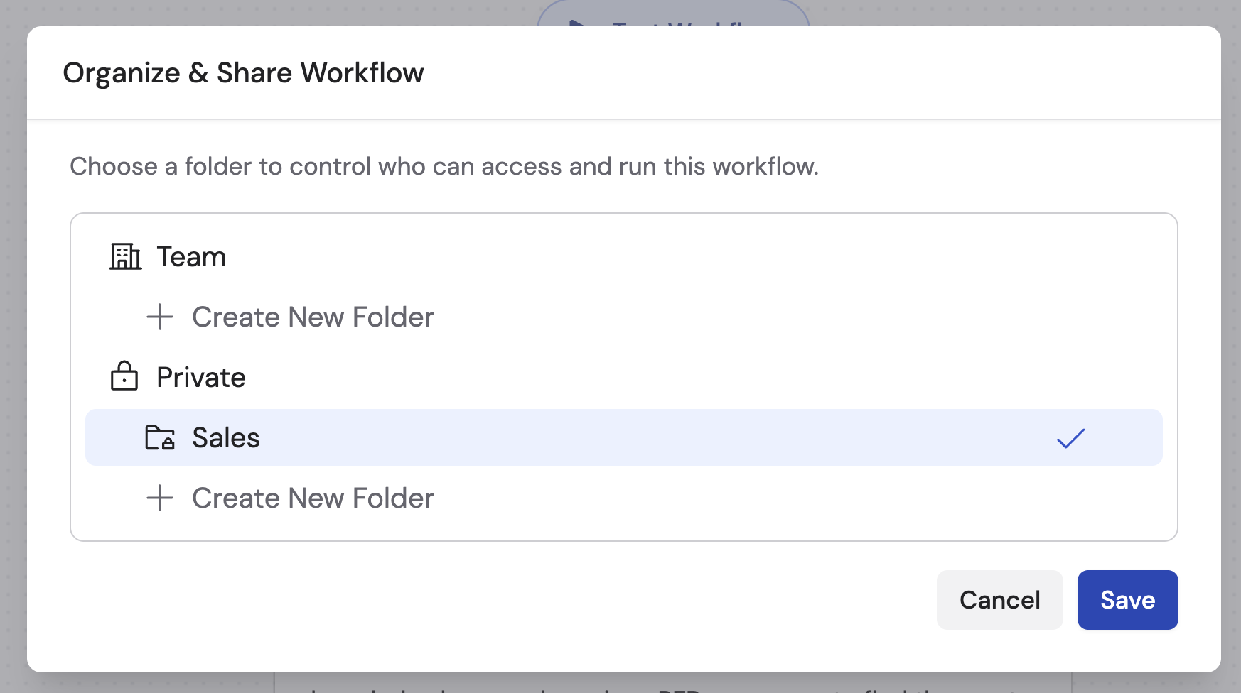
Task: Click the plus icon under Team
Action: coord(159,317)
